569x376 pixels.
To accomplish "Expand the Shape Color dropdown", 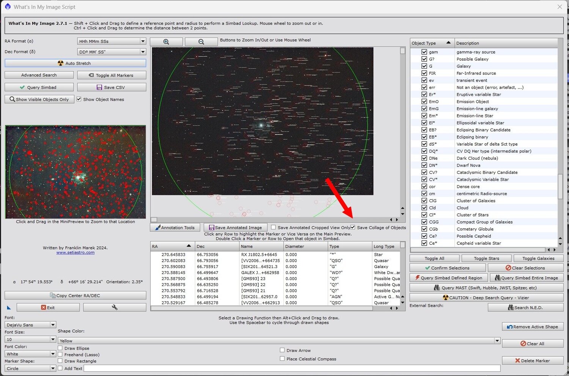I will 279,341.
